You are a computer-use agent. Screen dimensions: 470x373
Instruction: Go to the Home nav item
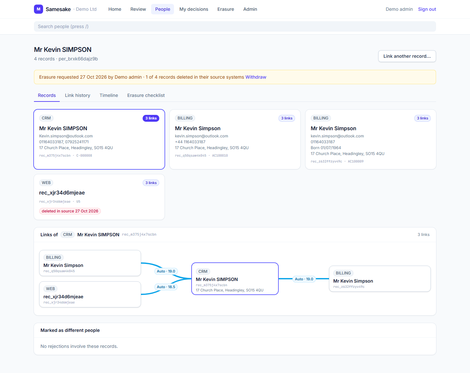tap(115, 9)
